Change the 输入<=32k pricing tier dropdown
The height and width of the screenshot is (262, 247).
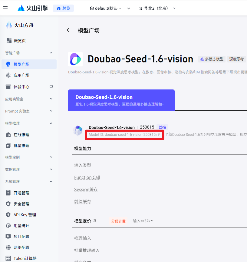(143, 221)
